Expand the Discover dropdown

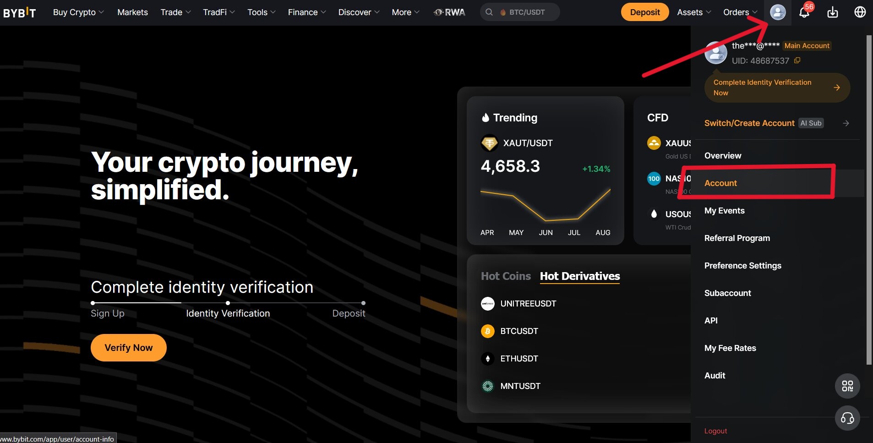pos(359,12)
